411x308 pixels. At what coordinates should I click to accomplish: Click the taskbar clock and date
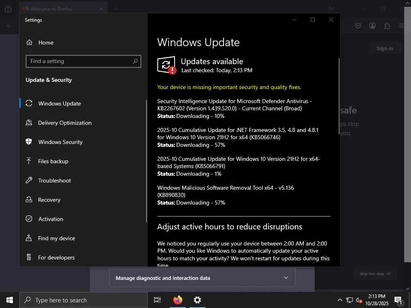(376, 300)
